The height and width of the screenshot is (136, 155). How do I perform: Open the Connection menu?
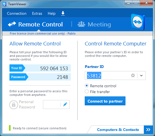click(x=17, y=13)
